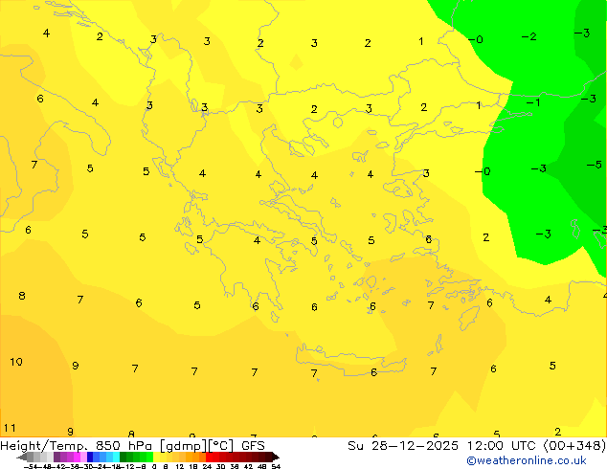Pick the dark blue legend swatch
607x469 pixels.
pos(90,457)
